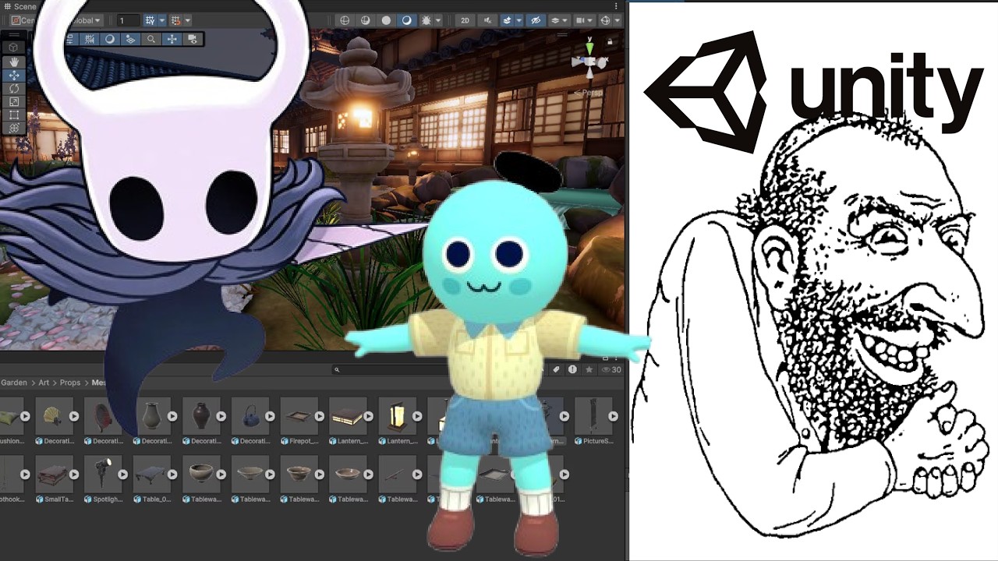Viewport: 998px width, 561px height.
Task: Select the Firepot_ asset thumbnail
Action: pos(299,416)
